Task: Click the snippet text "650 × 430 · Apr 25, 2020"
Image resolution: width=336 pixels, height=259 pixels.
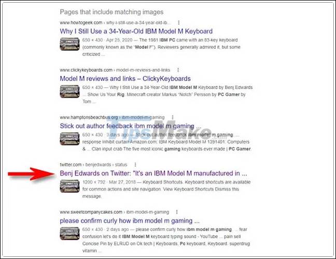Action: [x=107, y=40]
